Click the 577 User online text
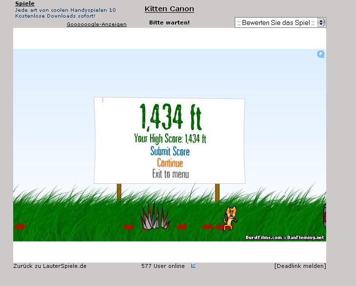Viewport: 356px width, 286px height. (x=163, y=266)
